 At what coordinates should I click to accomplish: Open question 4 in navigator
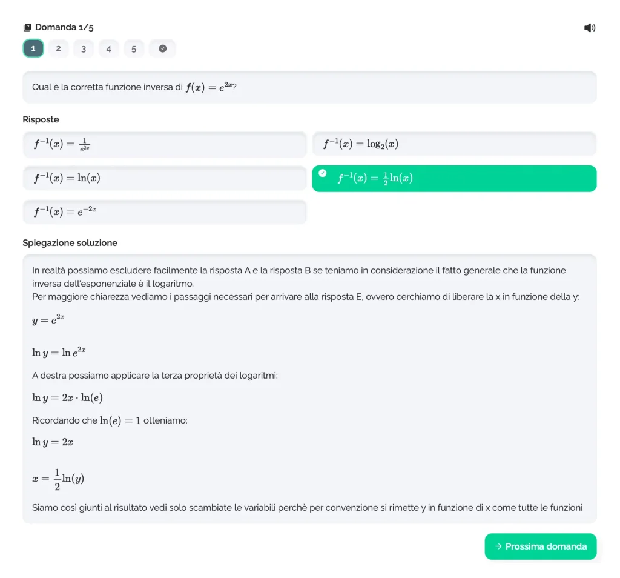point(109,48)
